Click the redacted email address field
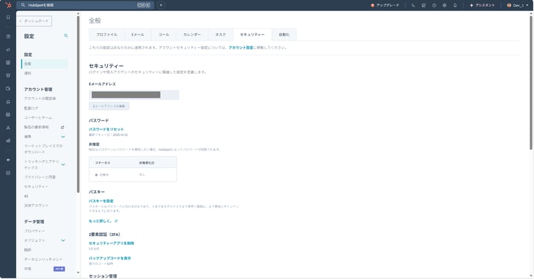This screenshot has height=279, width=534. coord(133,95)
